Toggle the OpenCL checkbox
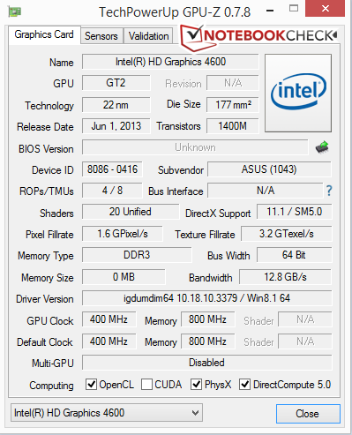This screenshot has height=435, width=352. coord(91,385)
